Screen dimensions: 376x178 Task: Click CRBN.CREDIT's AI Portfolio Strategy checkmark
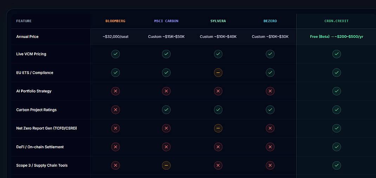[x=336, y=91]
